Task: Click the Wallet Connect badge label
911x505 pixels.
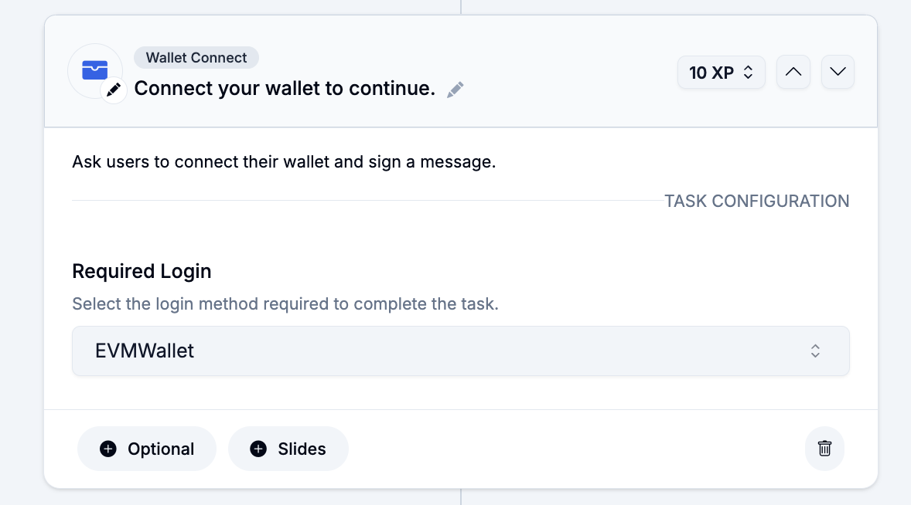Action: [196, 58]
